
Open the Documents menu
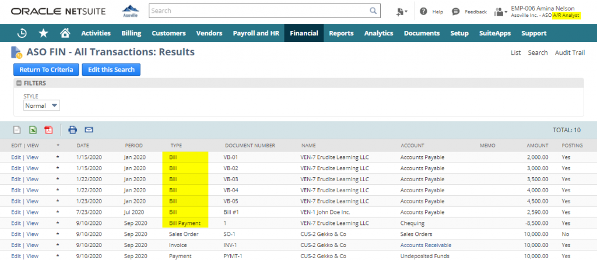pyautogui.click(x=422, y=33)
